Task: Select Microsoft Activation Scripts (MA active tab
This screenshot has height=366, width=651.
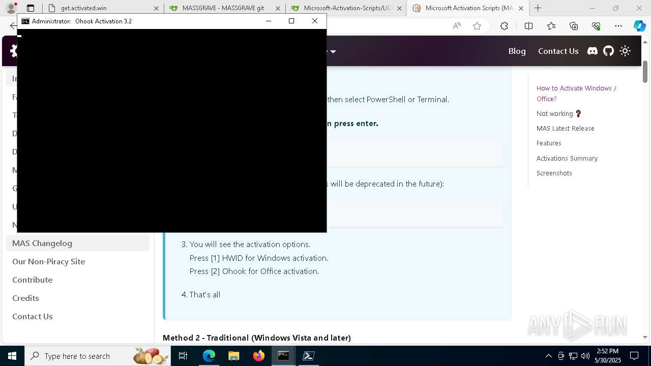Action: click(467, 8)
